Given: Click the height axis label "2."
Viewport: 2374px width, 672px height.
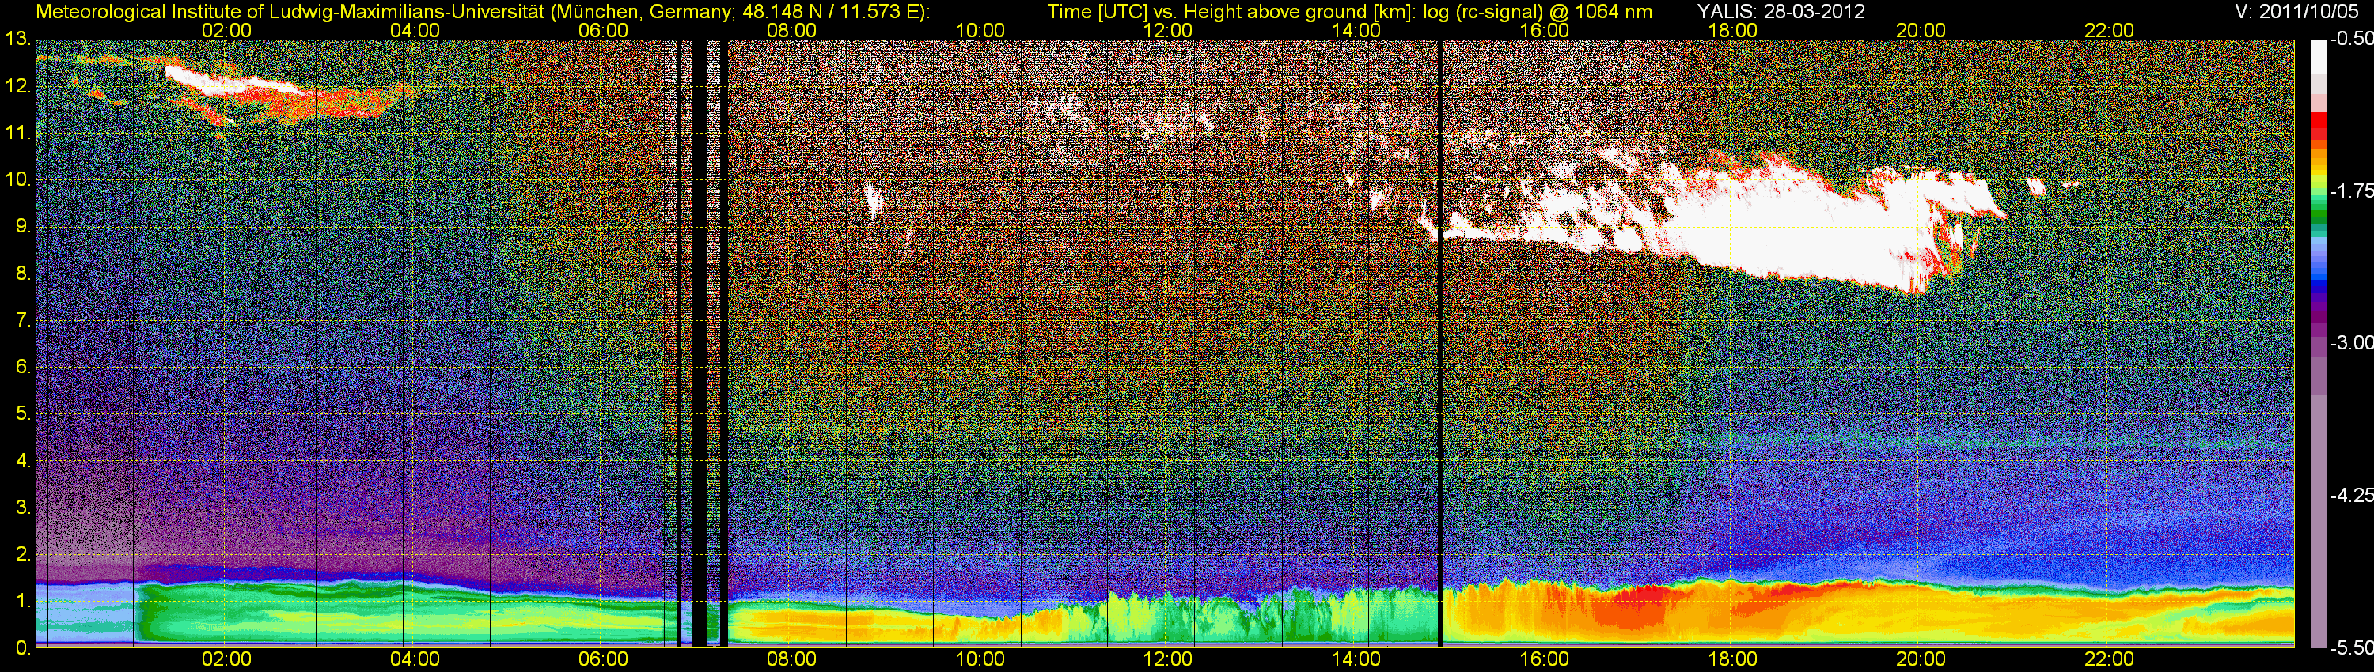Looking at the screenshot, I should 23,554.
